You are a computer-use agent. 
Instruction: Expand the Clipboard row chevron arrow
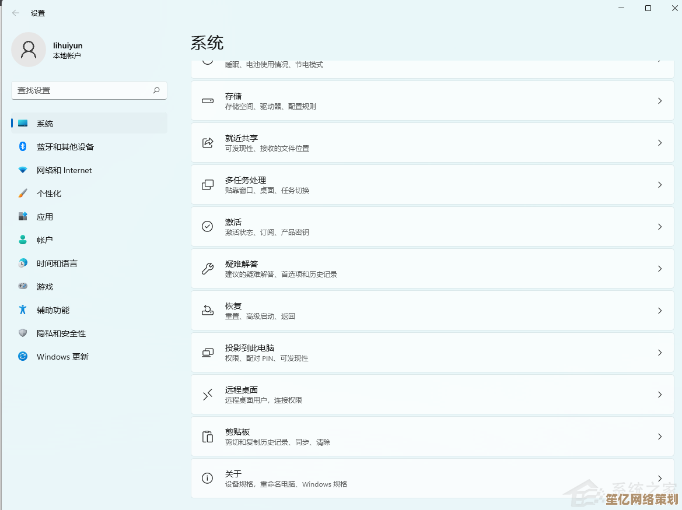(660, 437)
